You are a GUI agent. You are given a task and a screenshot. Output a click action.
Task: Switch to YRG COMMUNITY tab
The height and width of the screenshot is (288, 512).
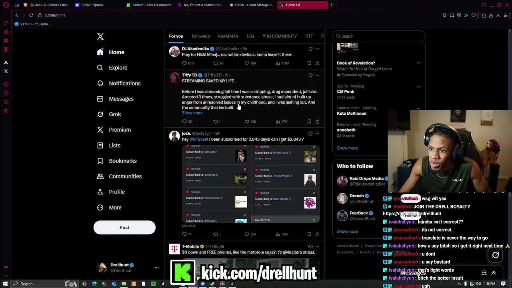click(x=280, y=36)
